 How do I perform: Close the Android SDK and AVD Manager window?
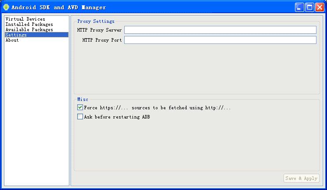click(320, 7)
